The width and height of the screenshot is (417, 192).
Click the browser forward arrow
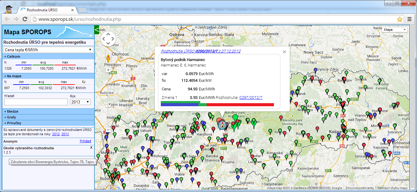[16, 19]
